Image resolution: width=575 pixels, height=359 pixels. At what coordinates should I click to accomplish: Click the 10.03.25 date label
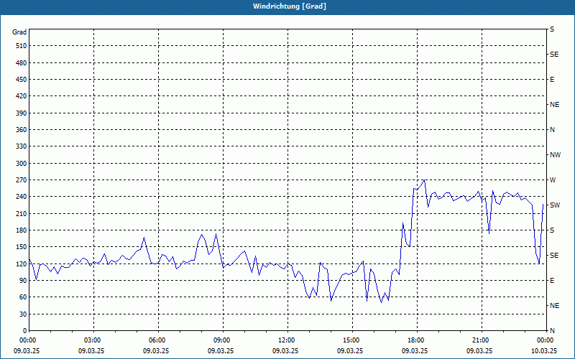point(544,350)
